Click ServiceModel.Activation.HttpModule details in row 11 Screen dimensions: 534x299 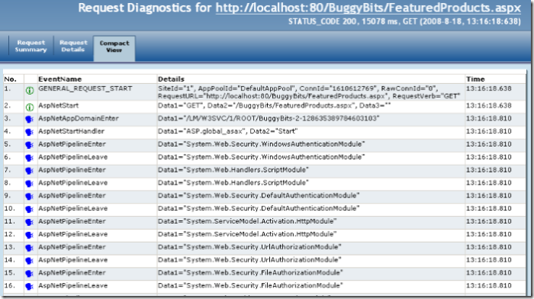pyautogui.click(x=247, y=221)
